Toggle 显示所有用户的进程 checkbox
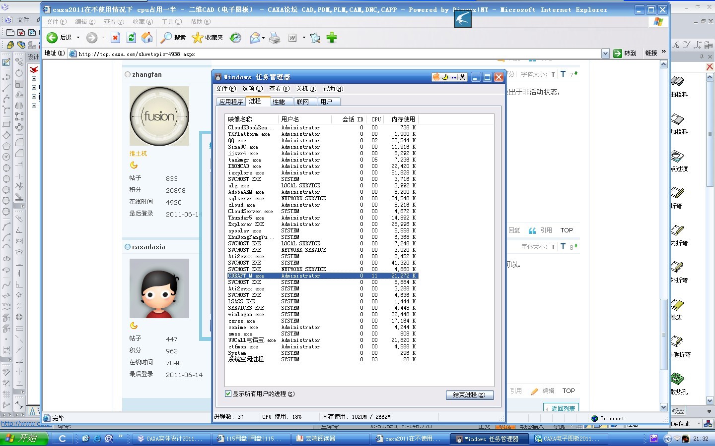715x446 pixels. (228, 394)
